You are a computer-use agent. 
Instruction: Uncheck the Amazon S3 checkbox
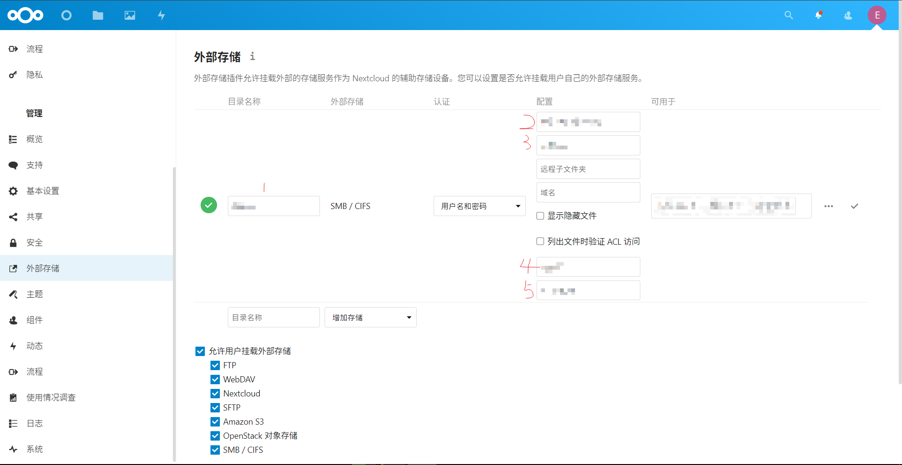[215, 422]
